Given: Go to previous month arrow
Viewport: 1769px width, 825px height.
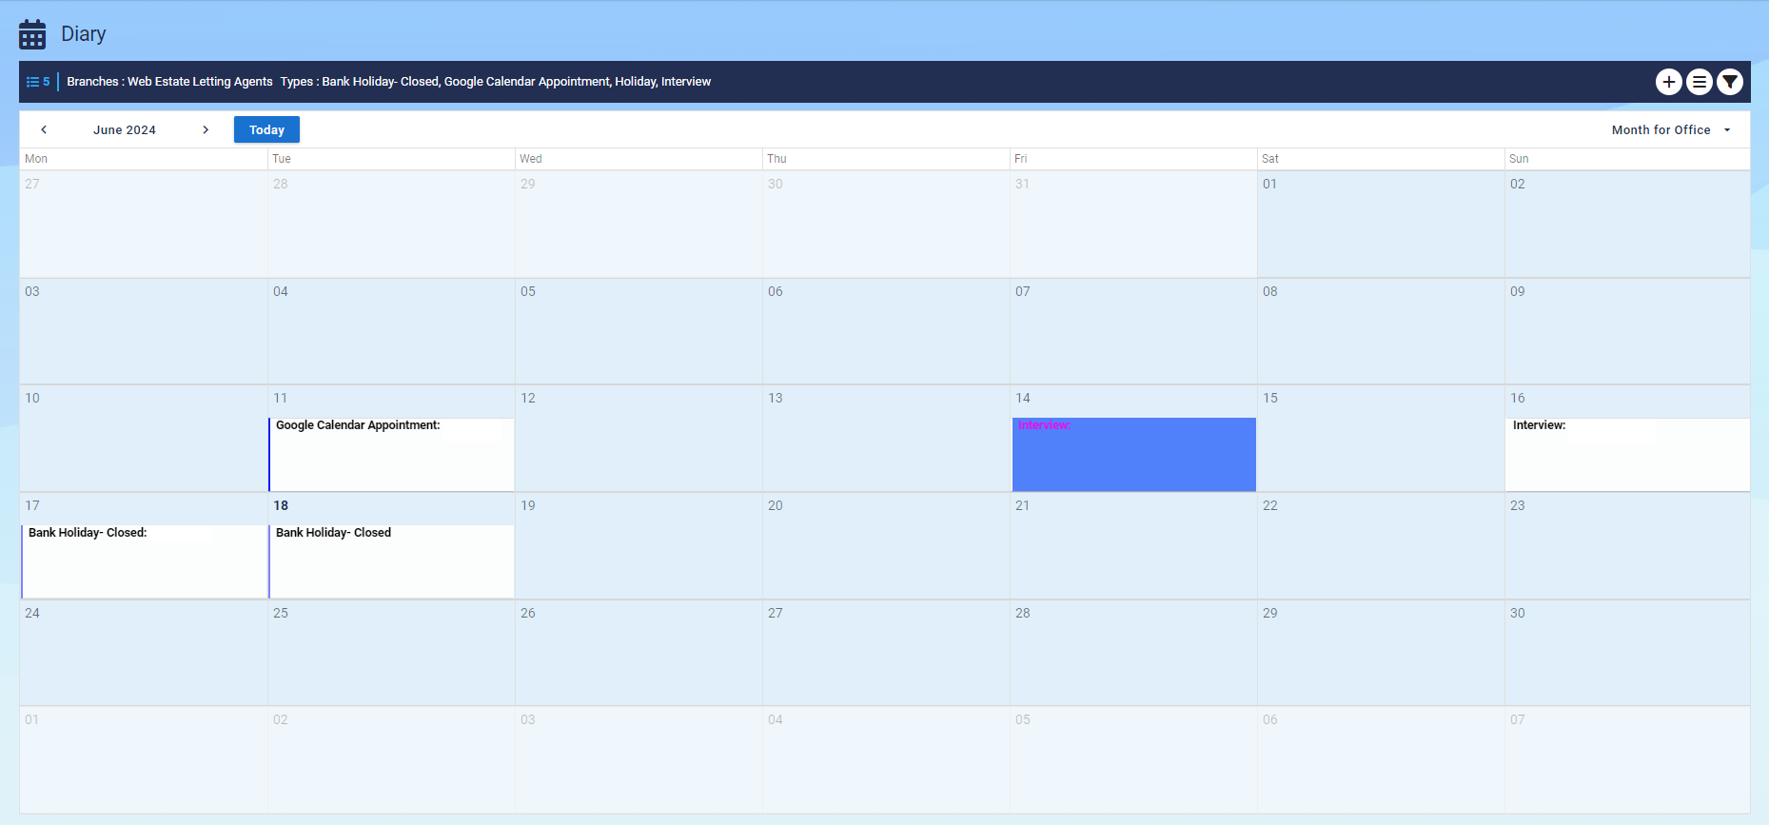Looking at the screenshot, I should [44, 129].
